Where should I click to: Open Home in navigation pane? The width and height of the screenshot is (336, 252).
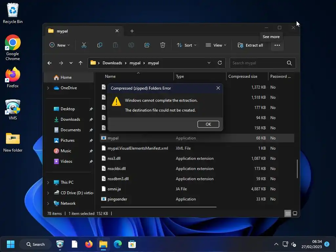click(x=69, y=77)
